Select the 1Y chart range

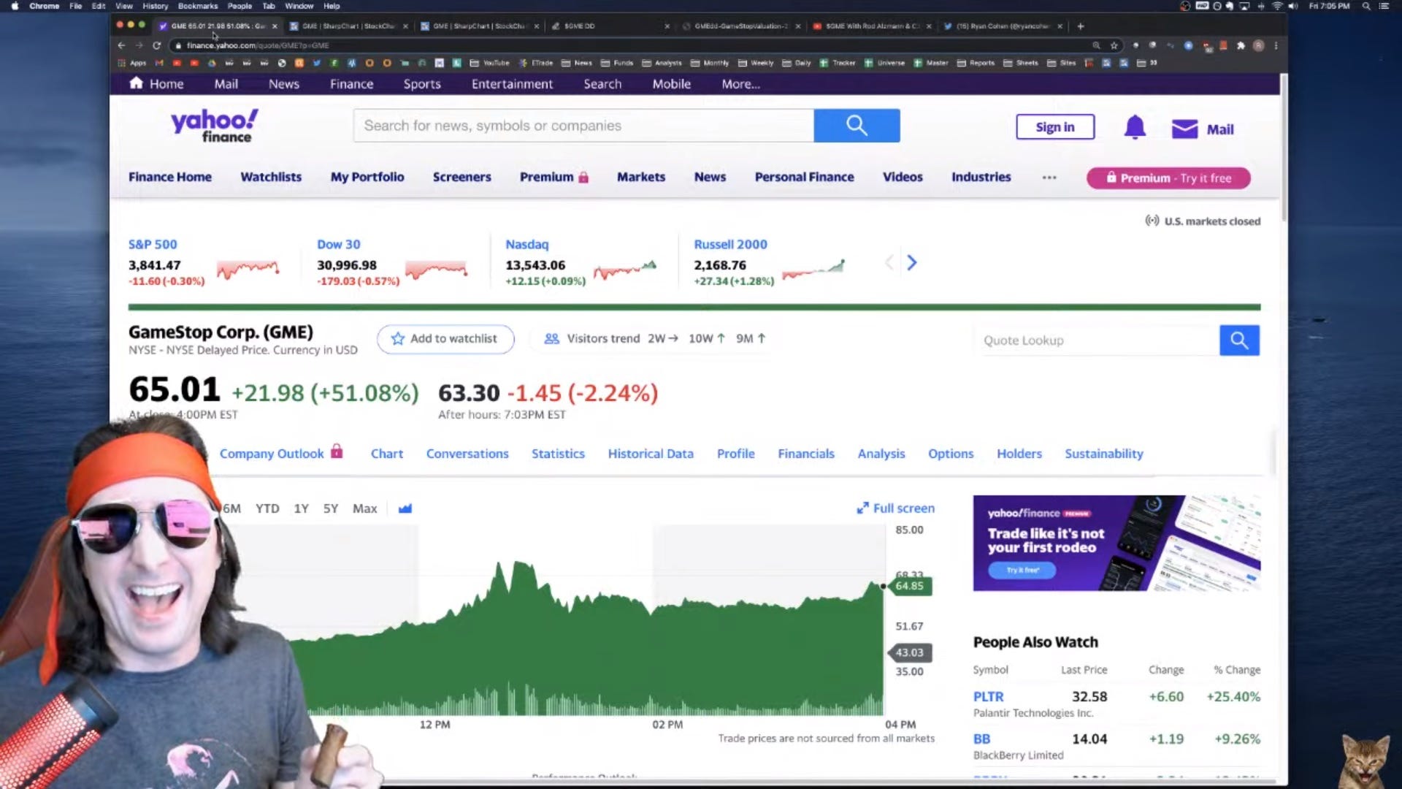pyautogui.click(x=301, y=508)
